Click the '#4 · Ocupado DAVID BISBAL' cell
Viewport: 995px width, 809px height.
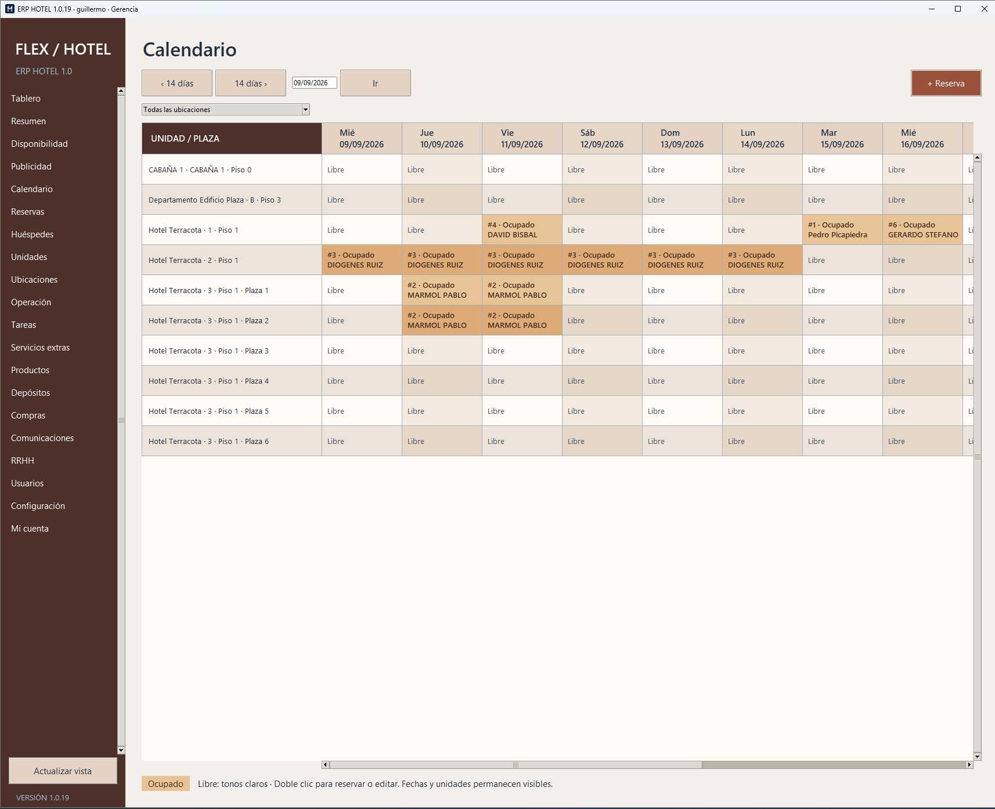tap(522, 230)
